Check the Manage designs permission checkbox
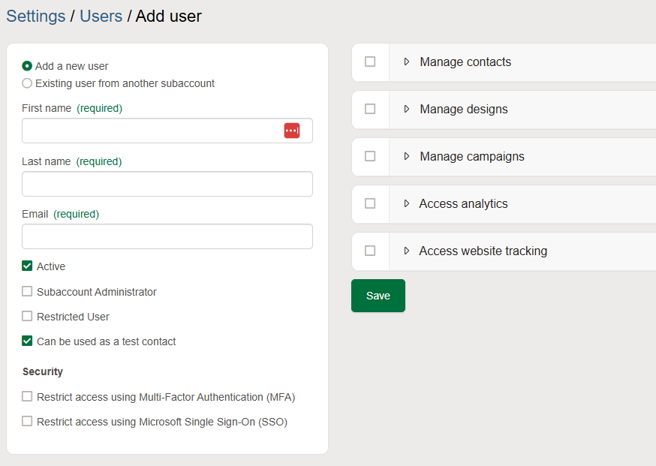656x466 pixels. pyautogui.click(x=370, y=110)
